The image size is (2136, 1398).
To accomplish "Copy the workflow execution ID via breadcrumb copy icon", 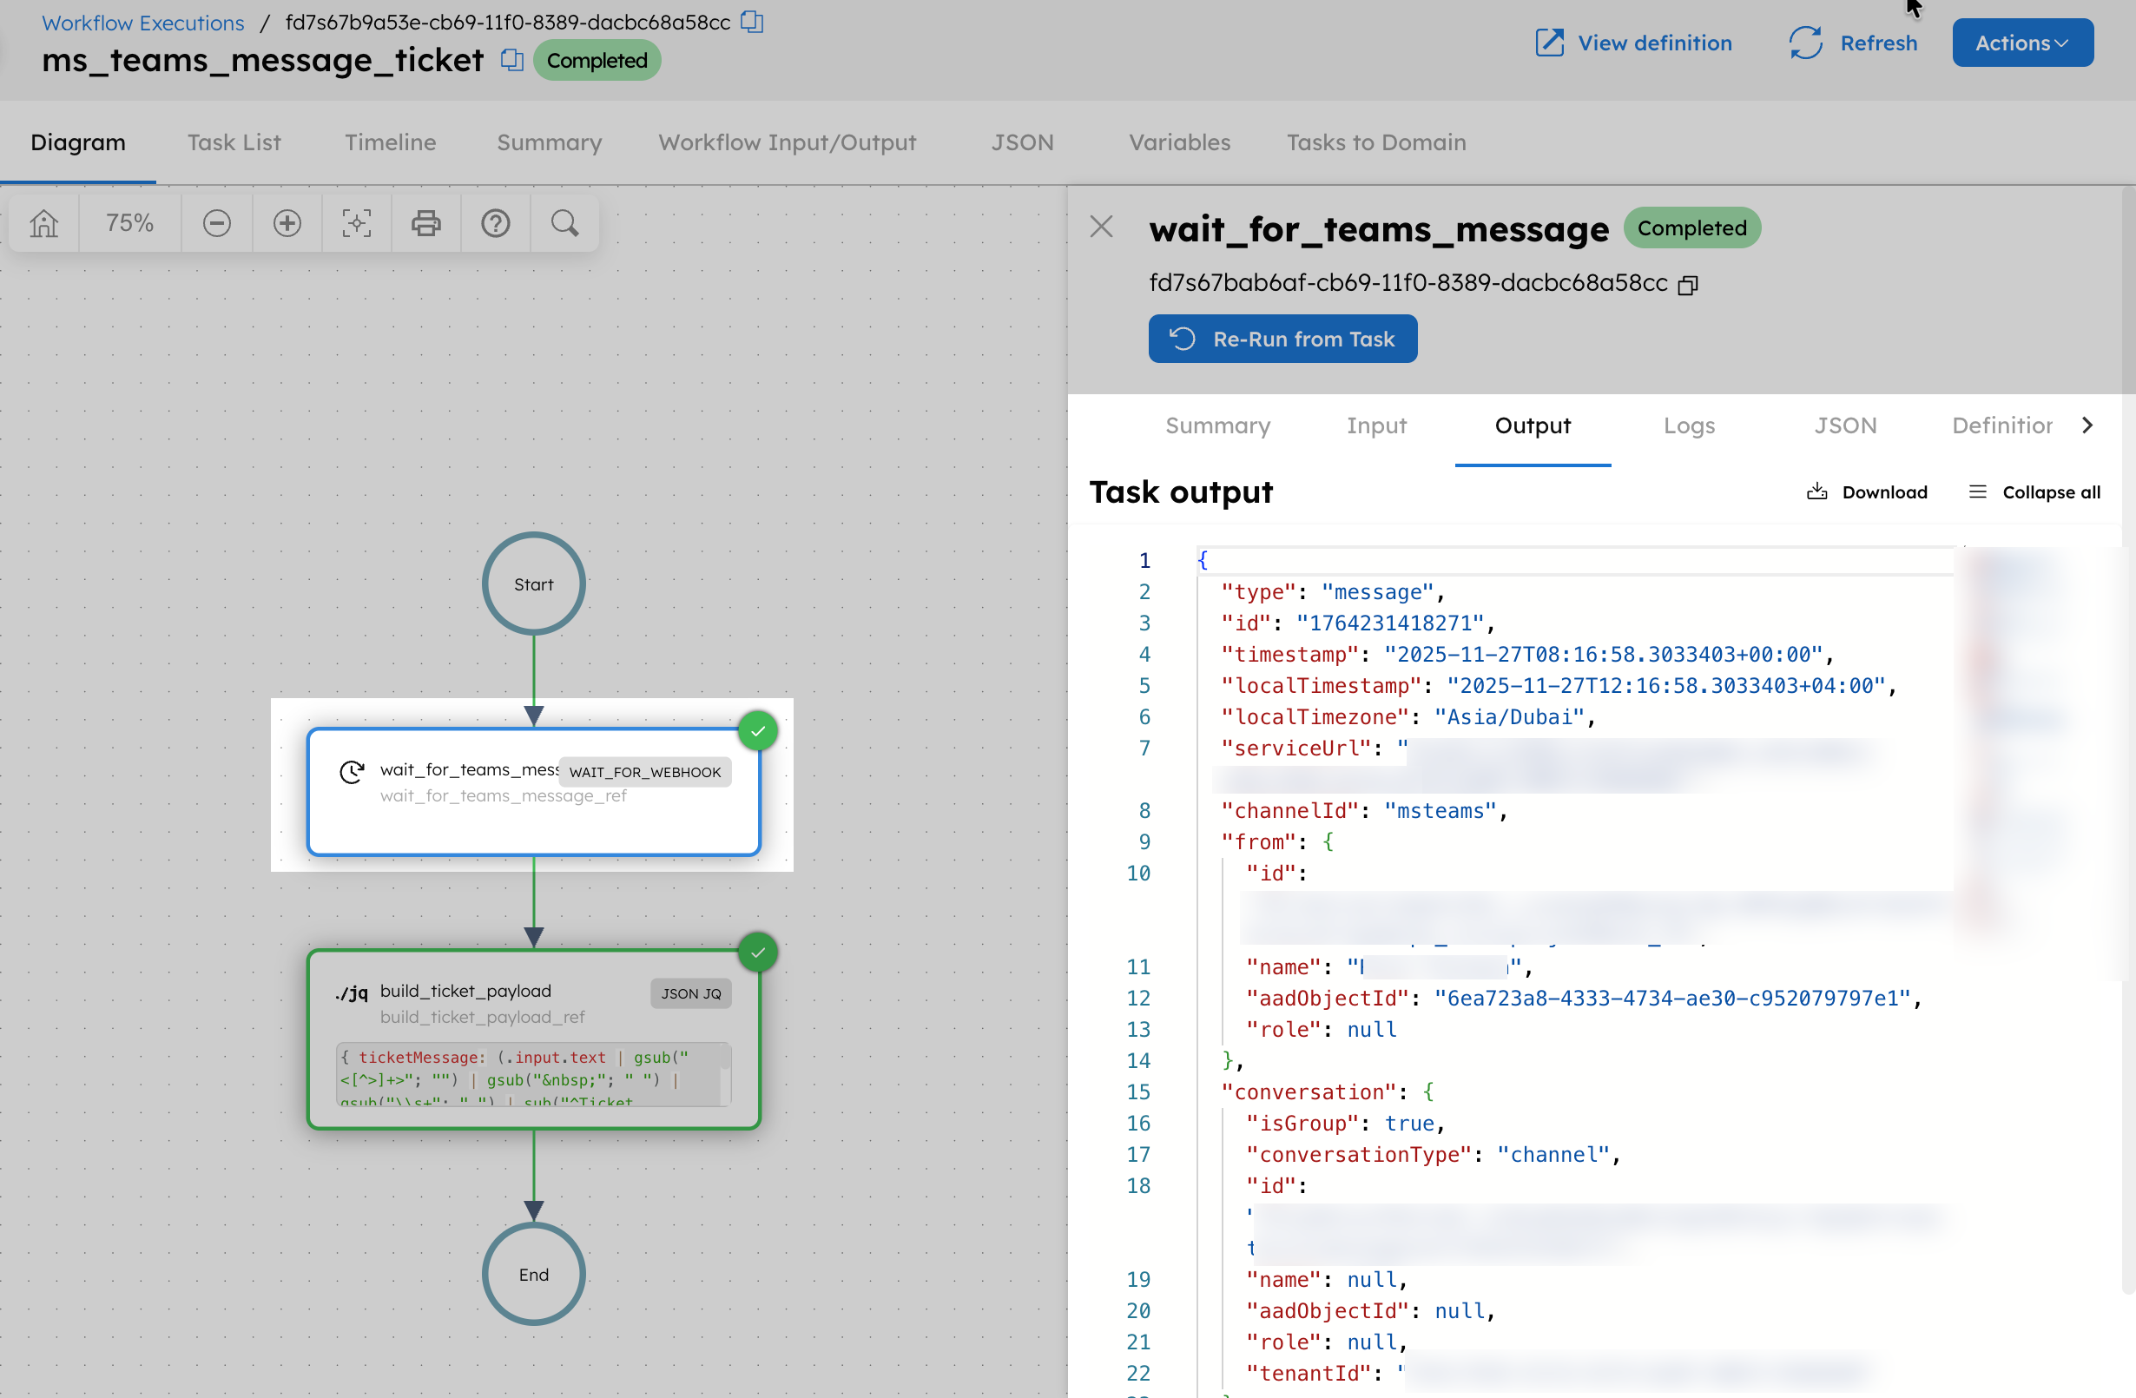I will pyautogui.click(x=752, y=22).
